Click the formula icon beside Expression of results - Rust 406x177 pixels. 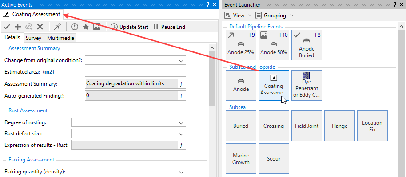click(181, 145)
